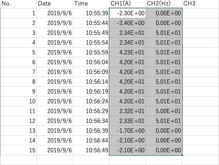Click row number 15 cell
Image resolution: width=219 pixels, height=165 pixels.
click(18, 150)
